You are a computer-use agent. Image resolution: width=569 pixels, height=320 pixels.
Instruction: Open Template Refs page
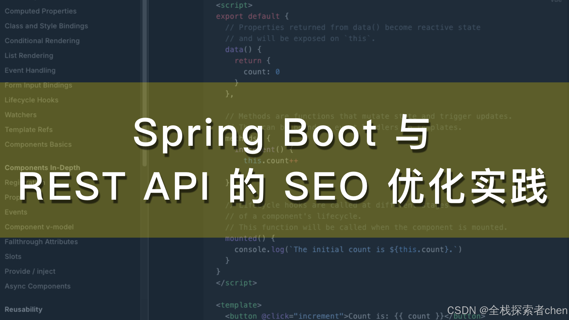coord(29,129)
